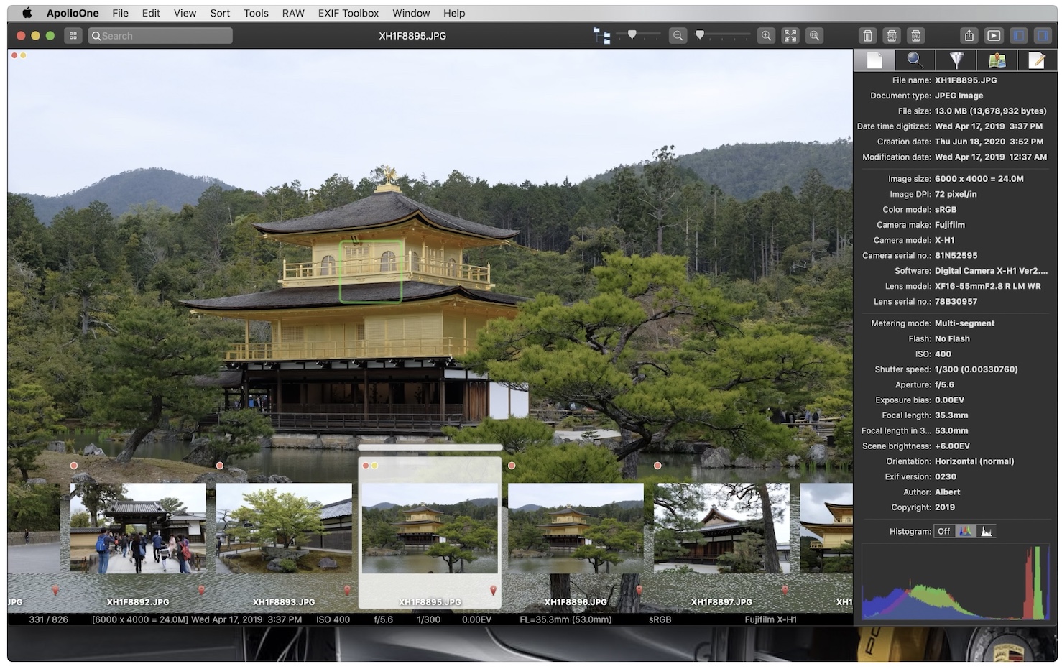Viewport: 1062px width, 669px height.
Task: Click the delete JPEG file icon
Action: pos(892,36)
